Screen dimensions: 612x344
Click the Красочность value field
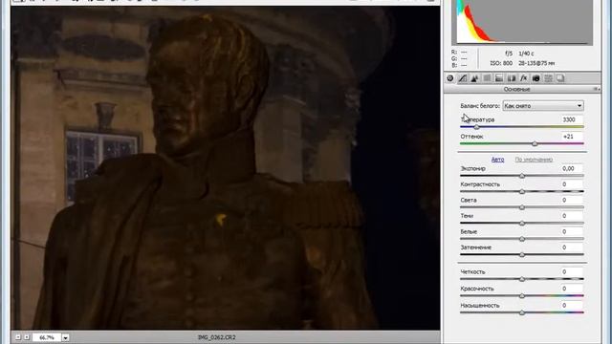[x=572, y=289]
